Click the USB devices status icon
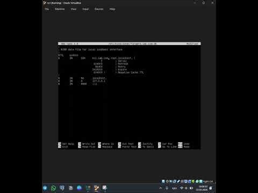 click(178, 181)
